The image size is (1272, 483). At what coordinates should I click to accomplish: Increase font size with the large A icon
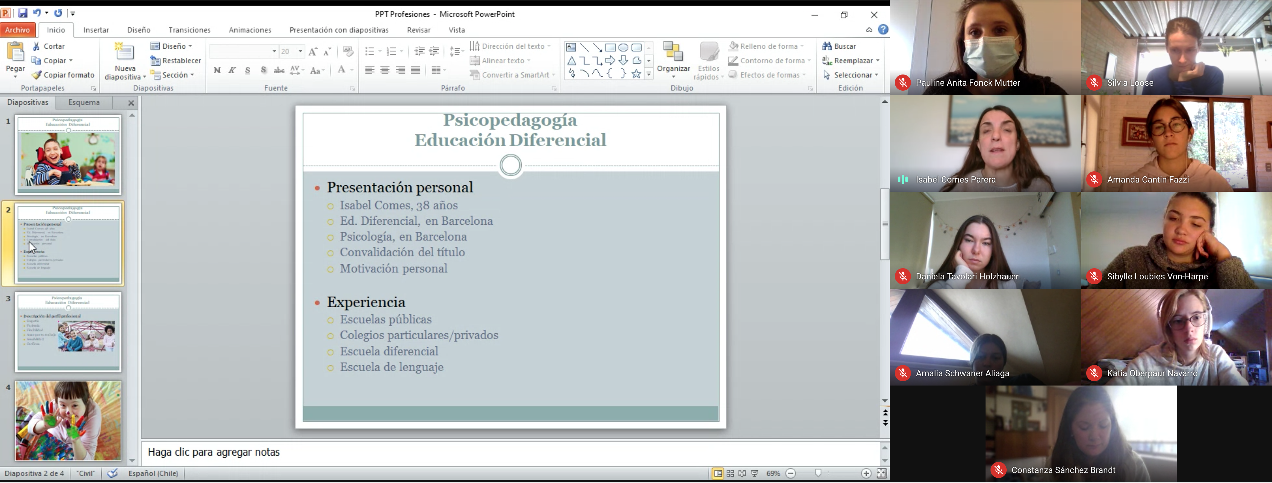point(313,52)
